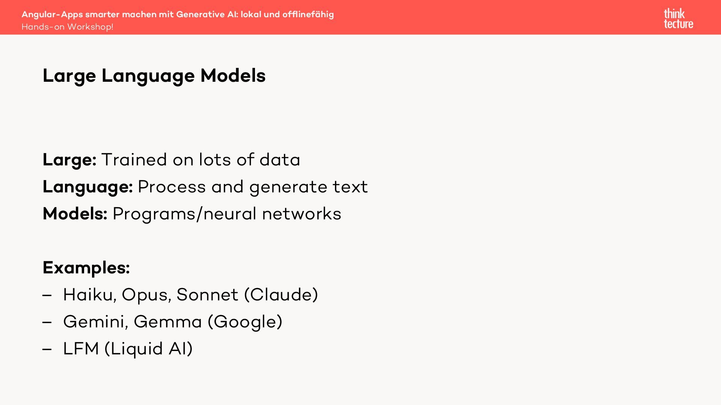
Task: Click the "Gemini, Gemma" list item
Action: pyautogui.click(x=132, y=322)
